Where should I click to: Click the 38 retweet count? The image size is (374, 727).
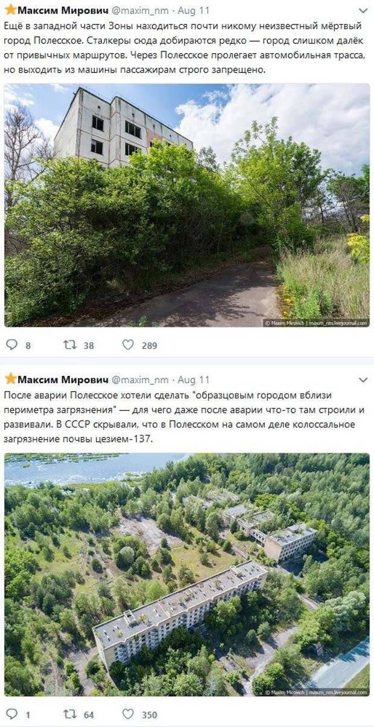point(89,346)
